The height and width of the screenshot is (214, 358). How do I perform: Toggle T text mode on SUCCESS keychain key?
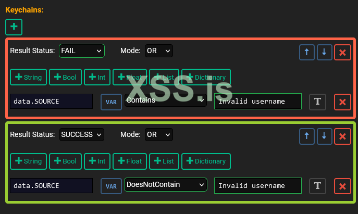pyautogui.click(x=317, y=186)
